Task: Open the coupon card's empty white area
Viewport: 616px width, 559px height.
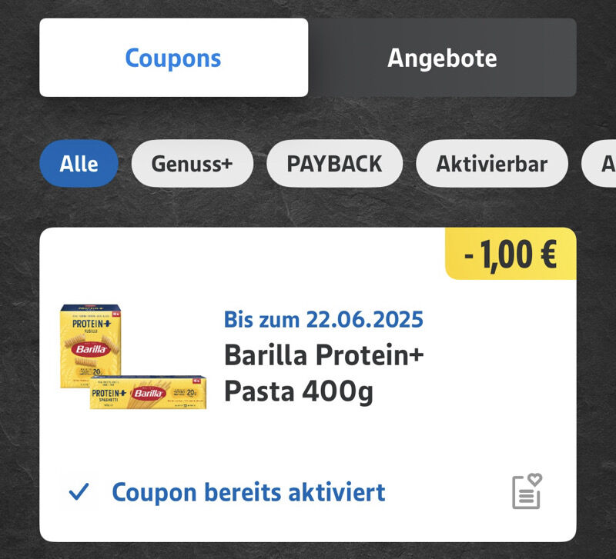Action: point(491,392)
